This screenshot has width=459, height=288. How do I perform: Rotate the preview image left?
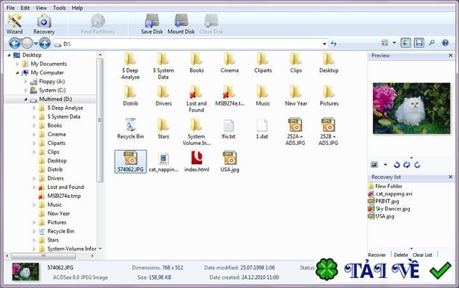point(397,165)
